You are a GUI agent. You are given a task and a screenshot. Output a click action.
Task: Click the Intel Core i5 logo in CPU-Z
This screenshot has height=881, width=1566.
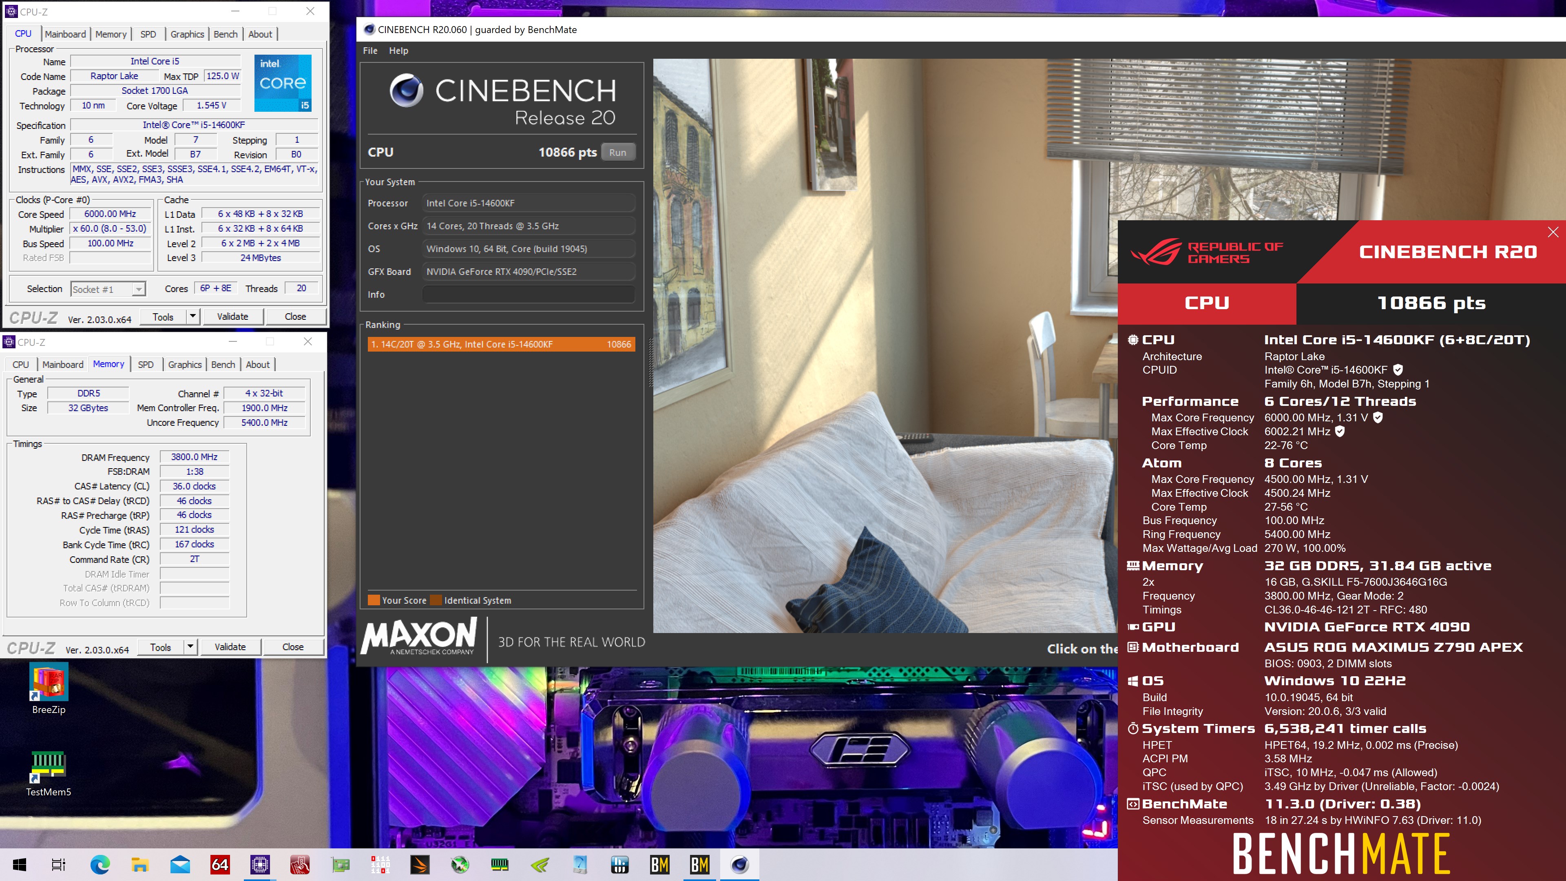283,83
